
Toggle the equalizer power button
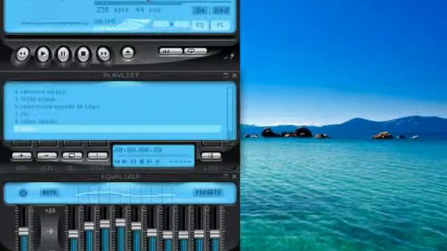click(x=23, y=192)
